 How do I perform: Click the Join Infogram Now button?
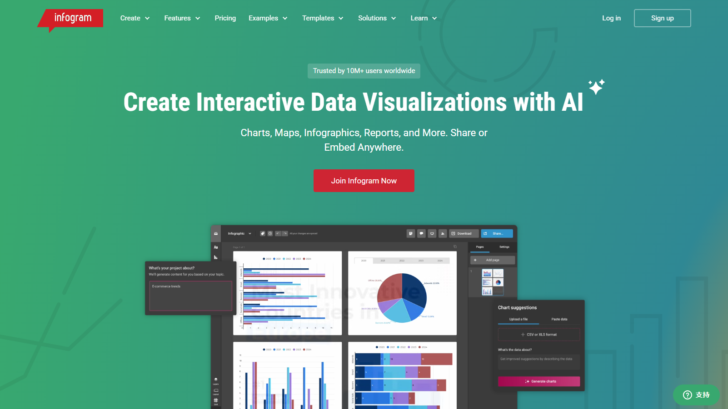364,181
